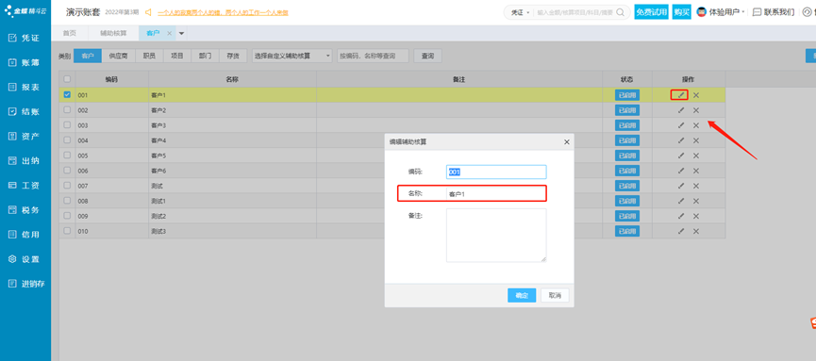Select the 职员 category
Viewport: 816px width, 361px height.
149,56
